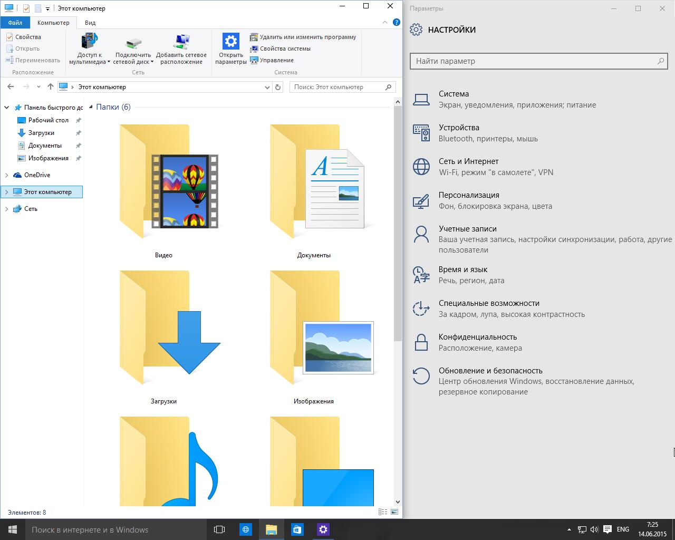Select Документы in navigation pane
This screenshot has width=675, height=540.
[45, 146]
